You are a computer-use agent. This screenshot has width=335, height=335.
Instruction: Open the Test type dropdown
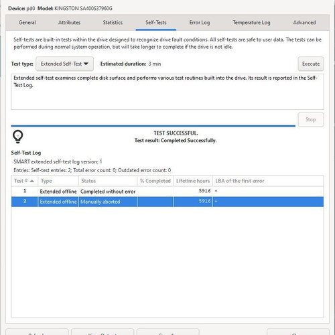point(64,64)
